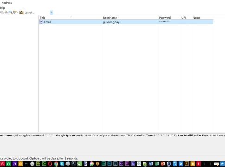Click the Notes column header

(197, 18)
